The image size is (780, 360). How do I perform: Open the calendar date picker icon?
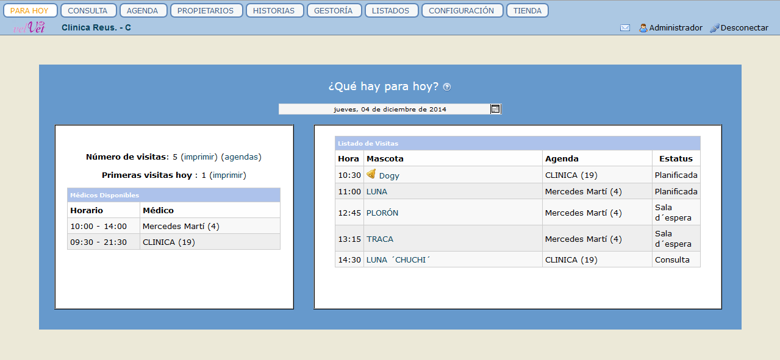point(495,109)
